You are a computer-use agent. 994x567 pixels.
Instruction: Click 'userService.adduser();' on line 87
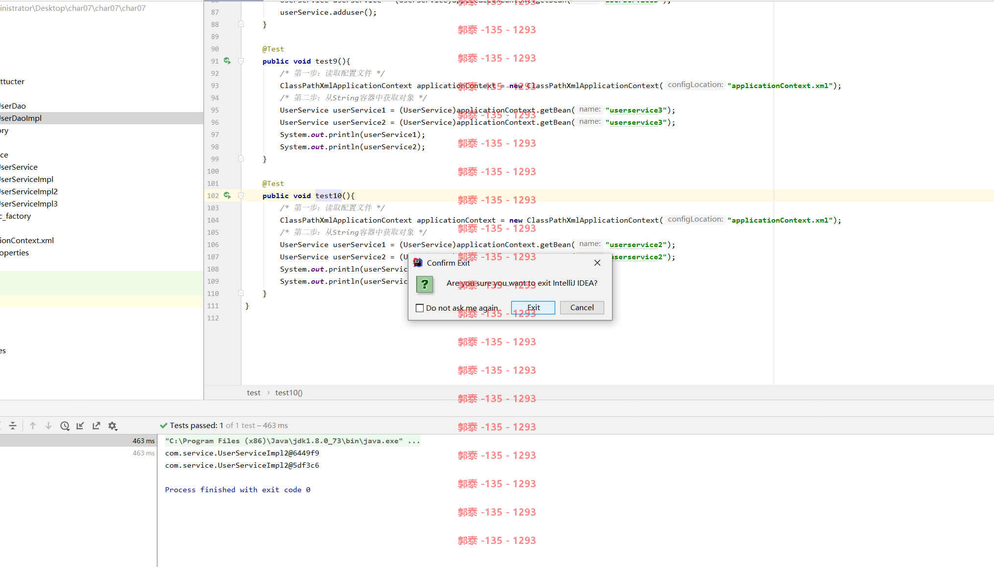point(328,12)
